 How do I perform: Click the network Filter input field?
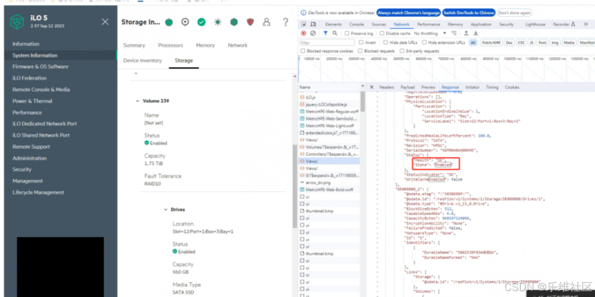pyautogui.click(x=327, y=43)
